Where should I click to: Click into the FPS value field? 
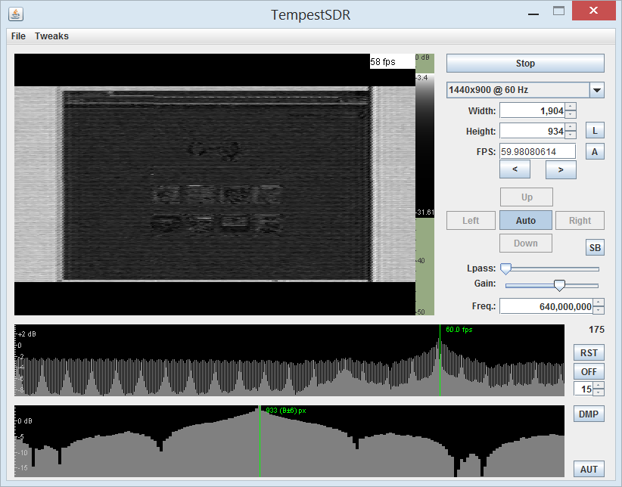[536, 151]
